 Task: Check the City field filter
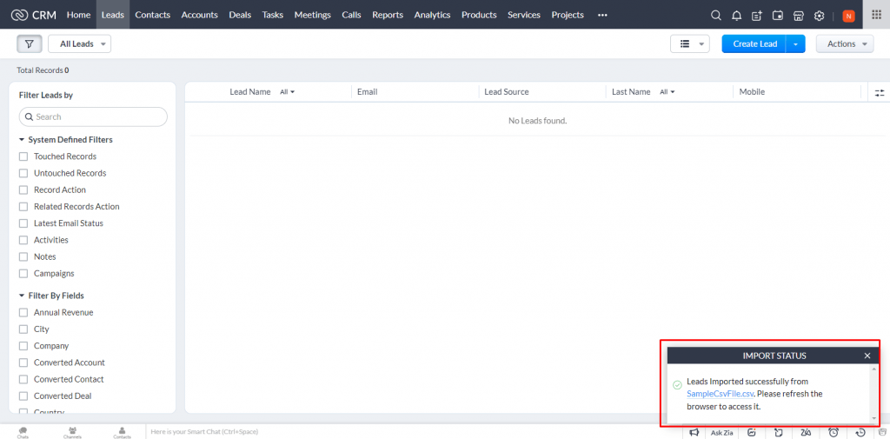pyautogui.click(x=23, y=329)
